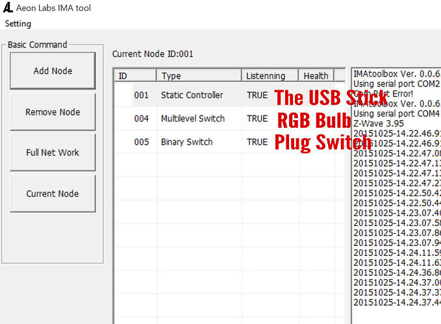Click TRUE value in Static Controller row
The width and height of the screenshot is (441, 324).
[x=257, y=95]
